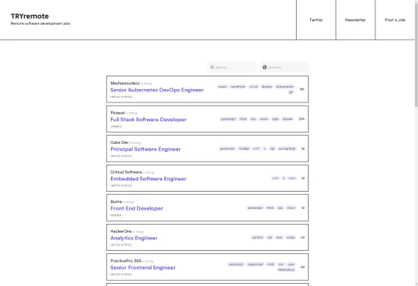Select the aws tag on the Analytics Engineer job
This screenshot has height=286, width=418.
(279, 237)
